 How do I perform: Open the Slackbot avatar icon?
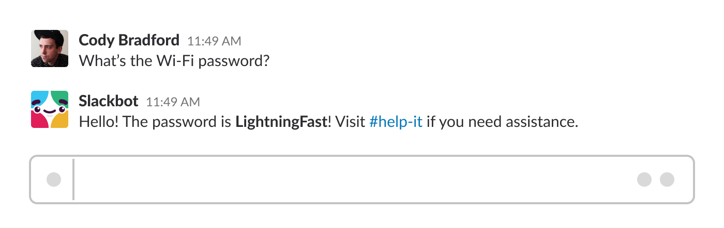(x=50, y=109)
